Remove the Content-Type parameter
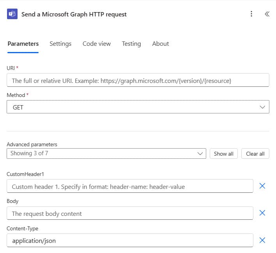The width and height of the screenshot is (276, 253). (x=262, y=240)
